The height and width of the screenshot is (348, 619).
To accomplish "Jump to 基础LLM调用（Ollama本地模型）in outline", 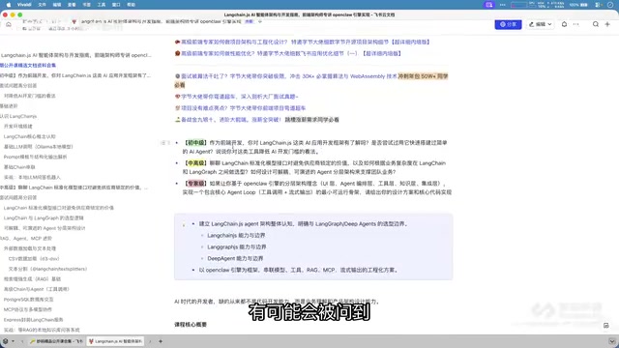I will pyautogui.click(x=39, y=147).
